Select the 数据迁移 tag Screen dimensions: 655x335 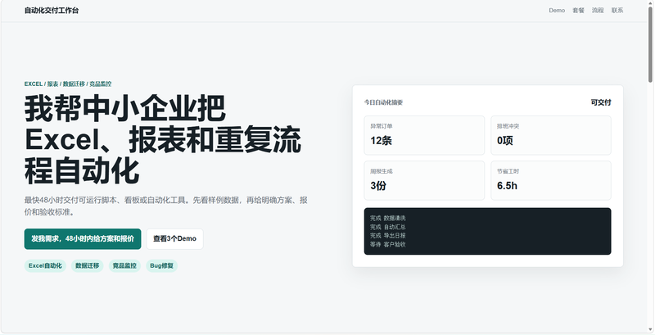(x=88, y=265)
